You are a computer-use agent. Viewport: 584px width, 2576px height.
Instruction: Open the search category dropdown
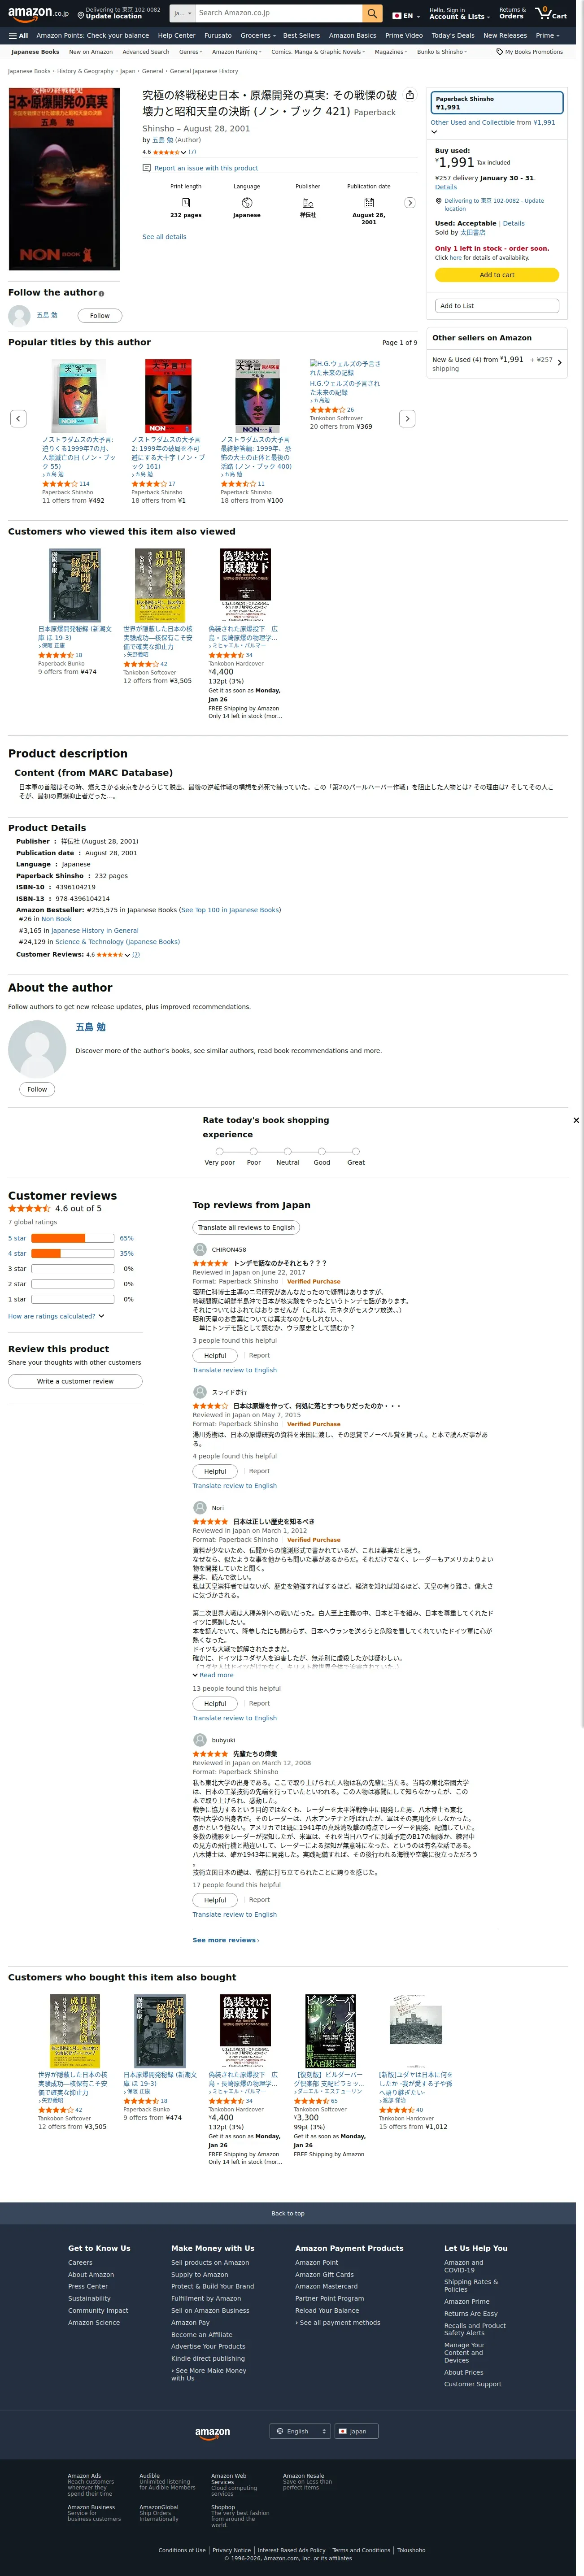pos(182,13)
